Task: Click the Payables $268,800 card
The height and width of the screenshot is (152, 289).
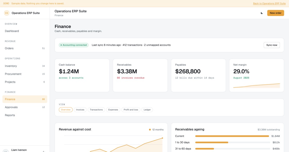Action: [x=198, y=75]
